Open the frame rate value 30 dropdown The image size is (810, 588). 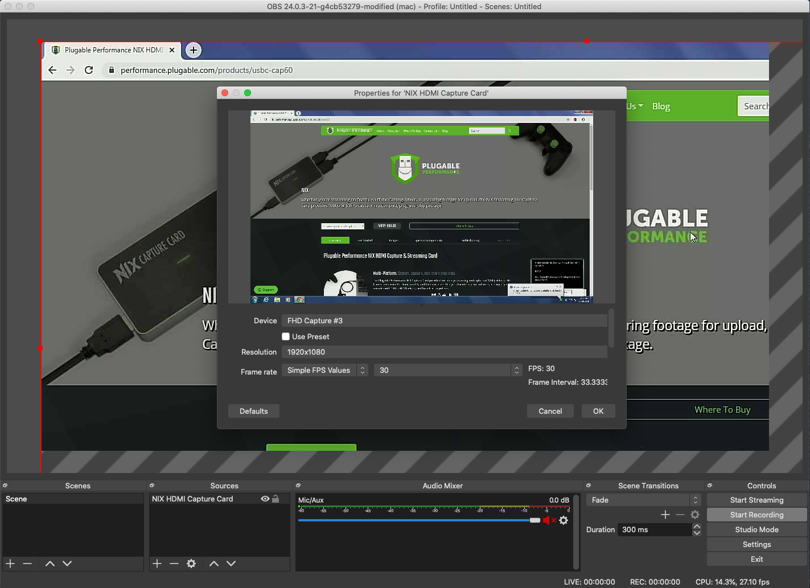[448, 370]
